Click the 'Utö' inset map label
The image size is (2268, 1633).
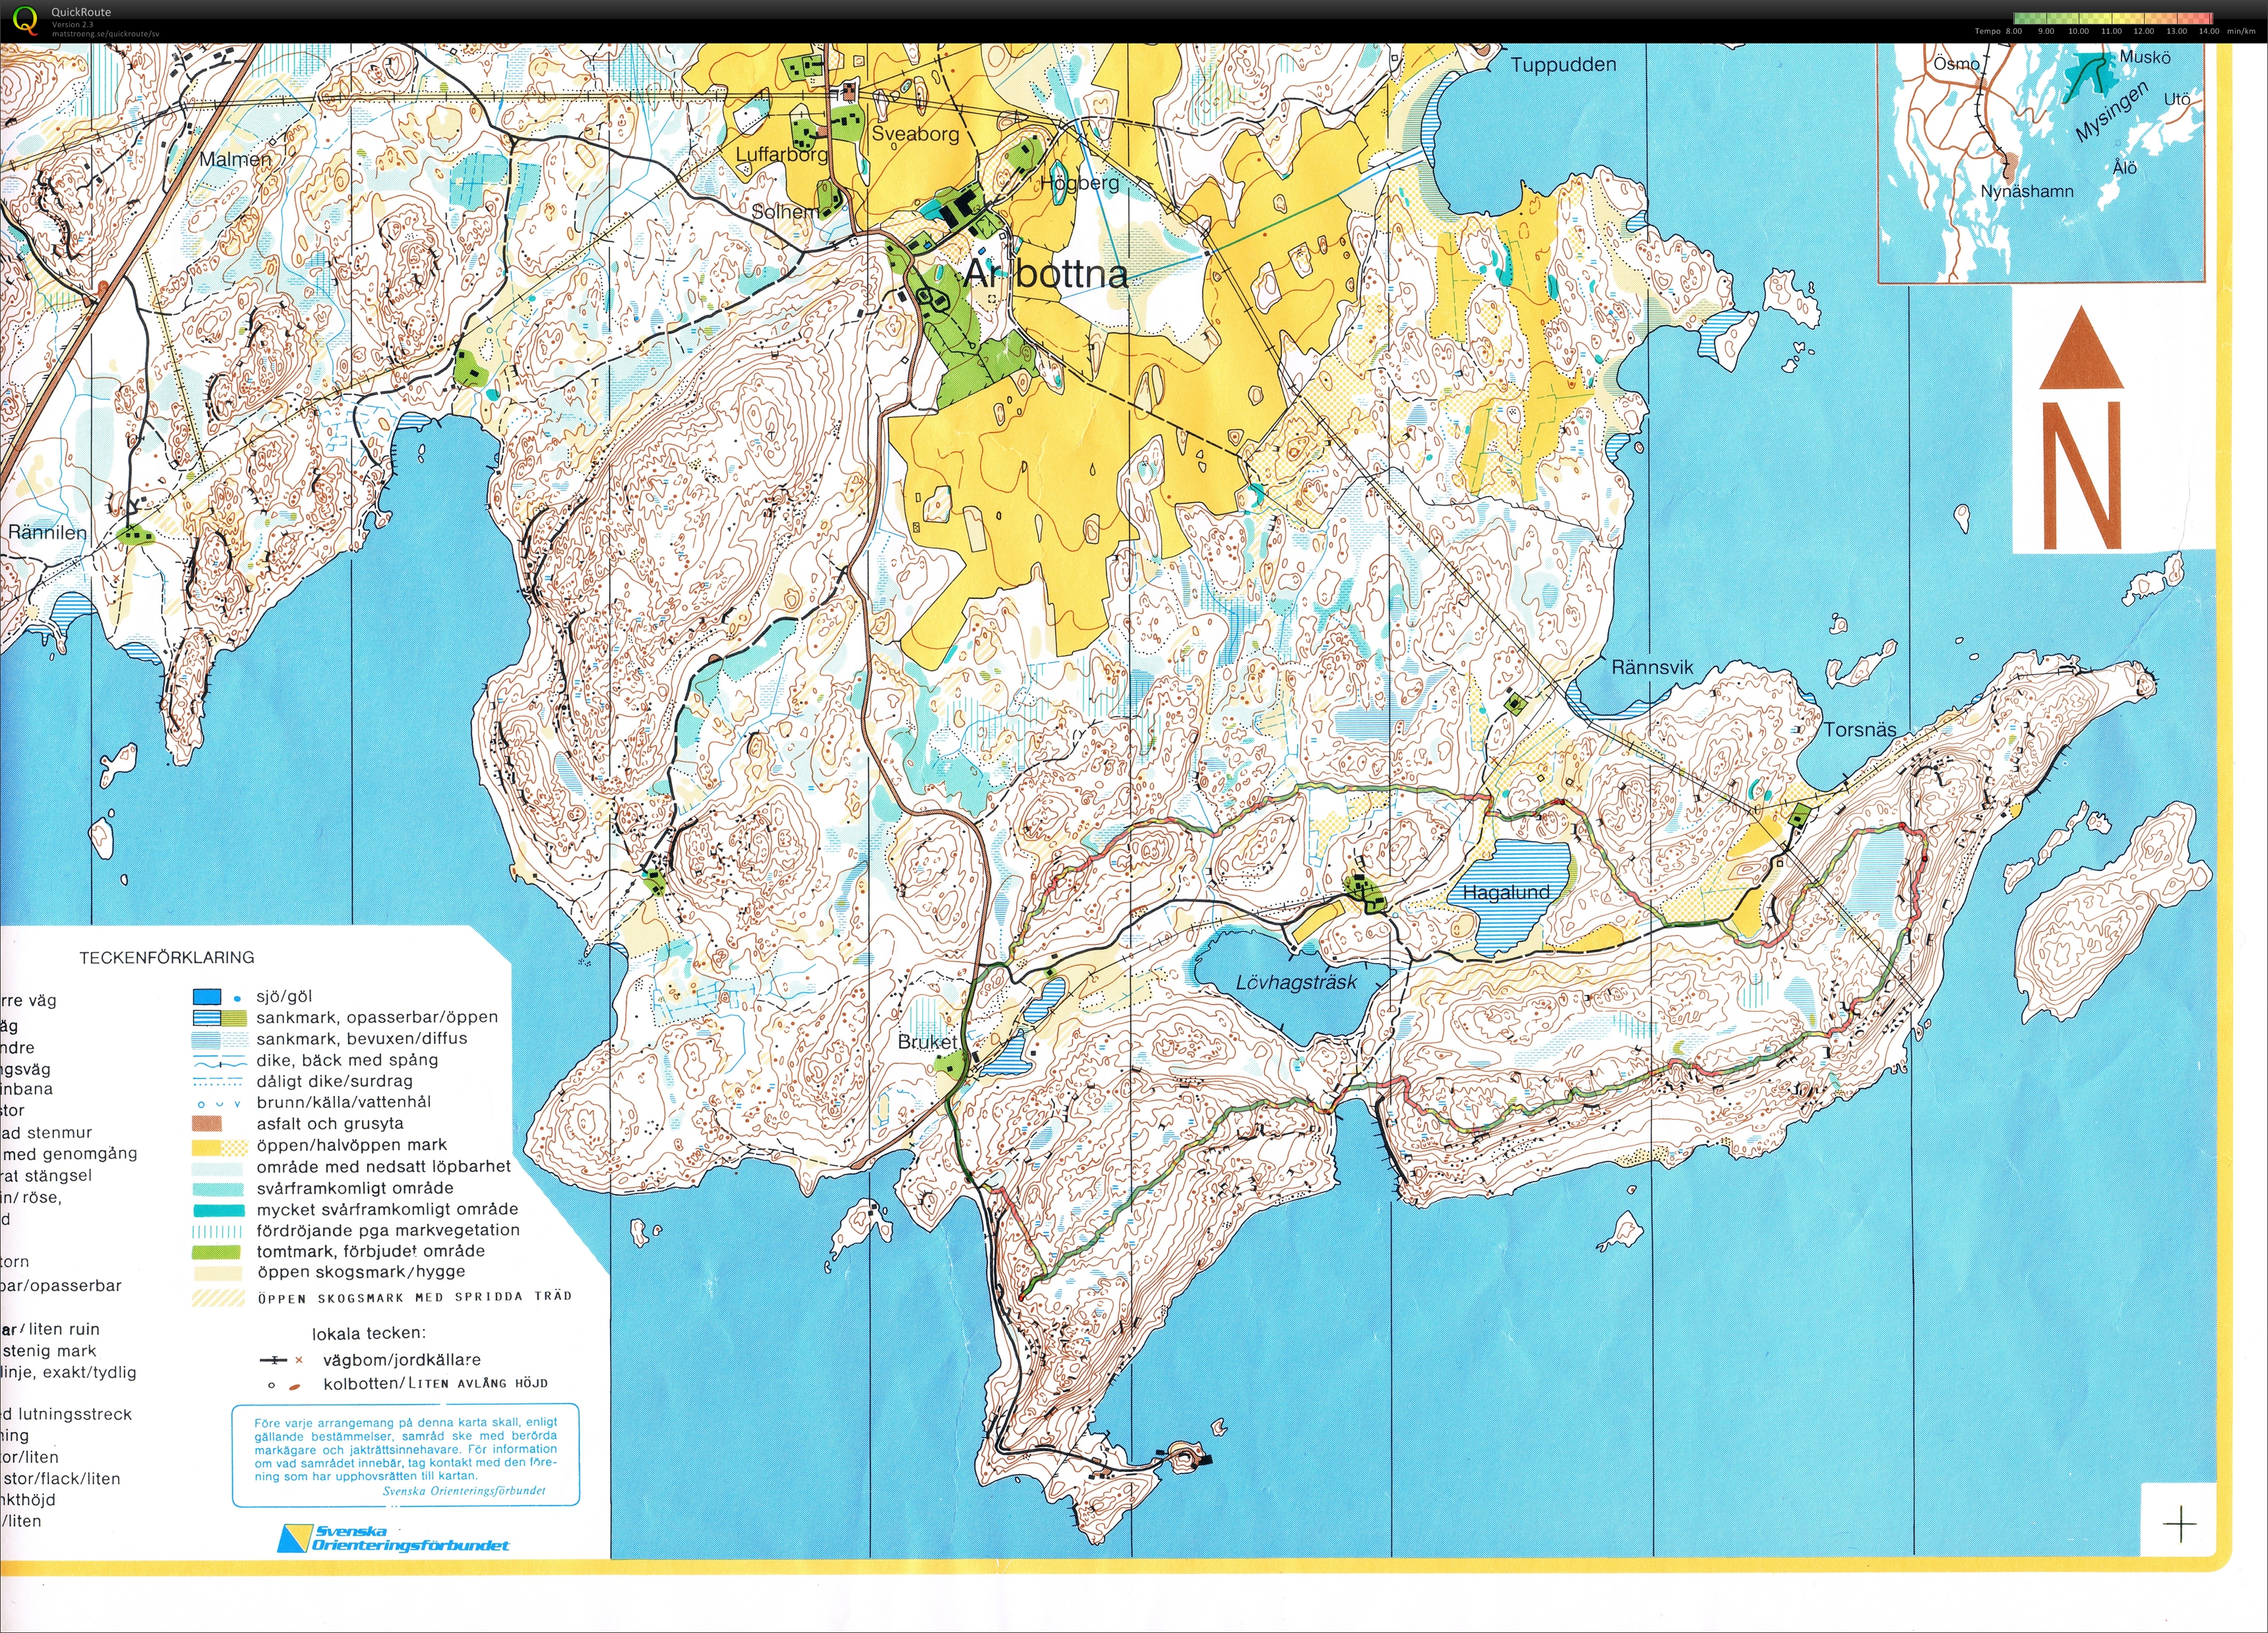click(2177, 99)
